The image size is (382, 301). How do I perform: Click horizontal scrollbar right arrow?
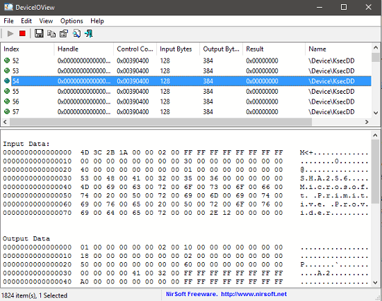coord(367,122)
